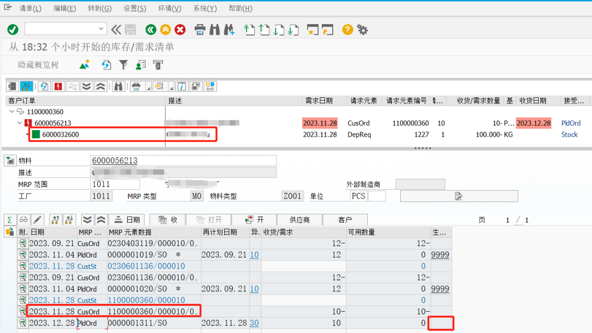The height and width of the screenshot is (333, 592).
Task: Open the 帮助(H) menu
Action: tap(241, 8)
